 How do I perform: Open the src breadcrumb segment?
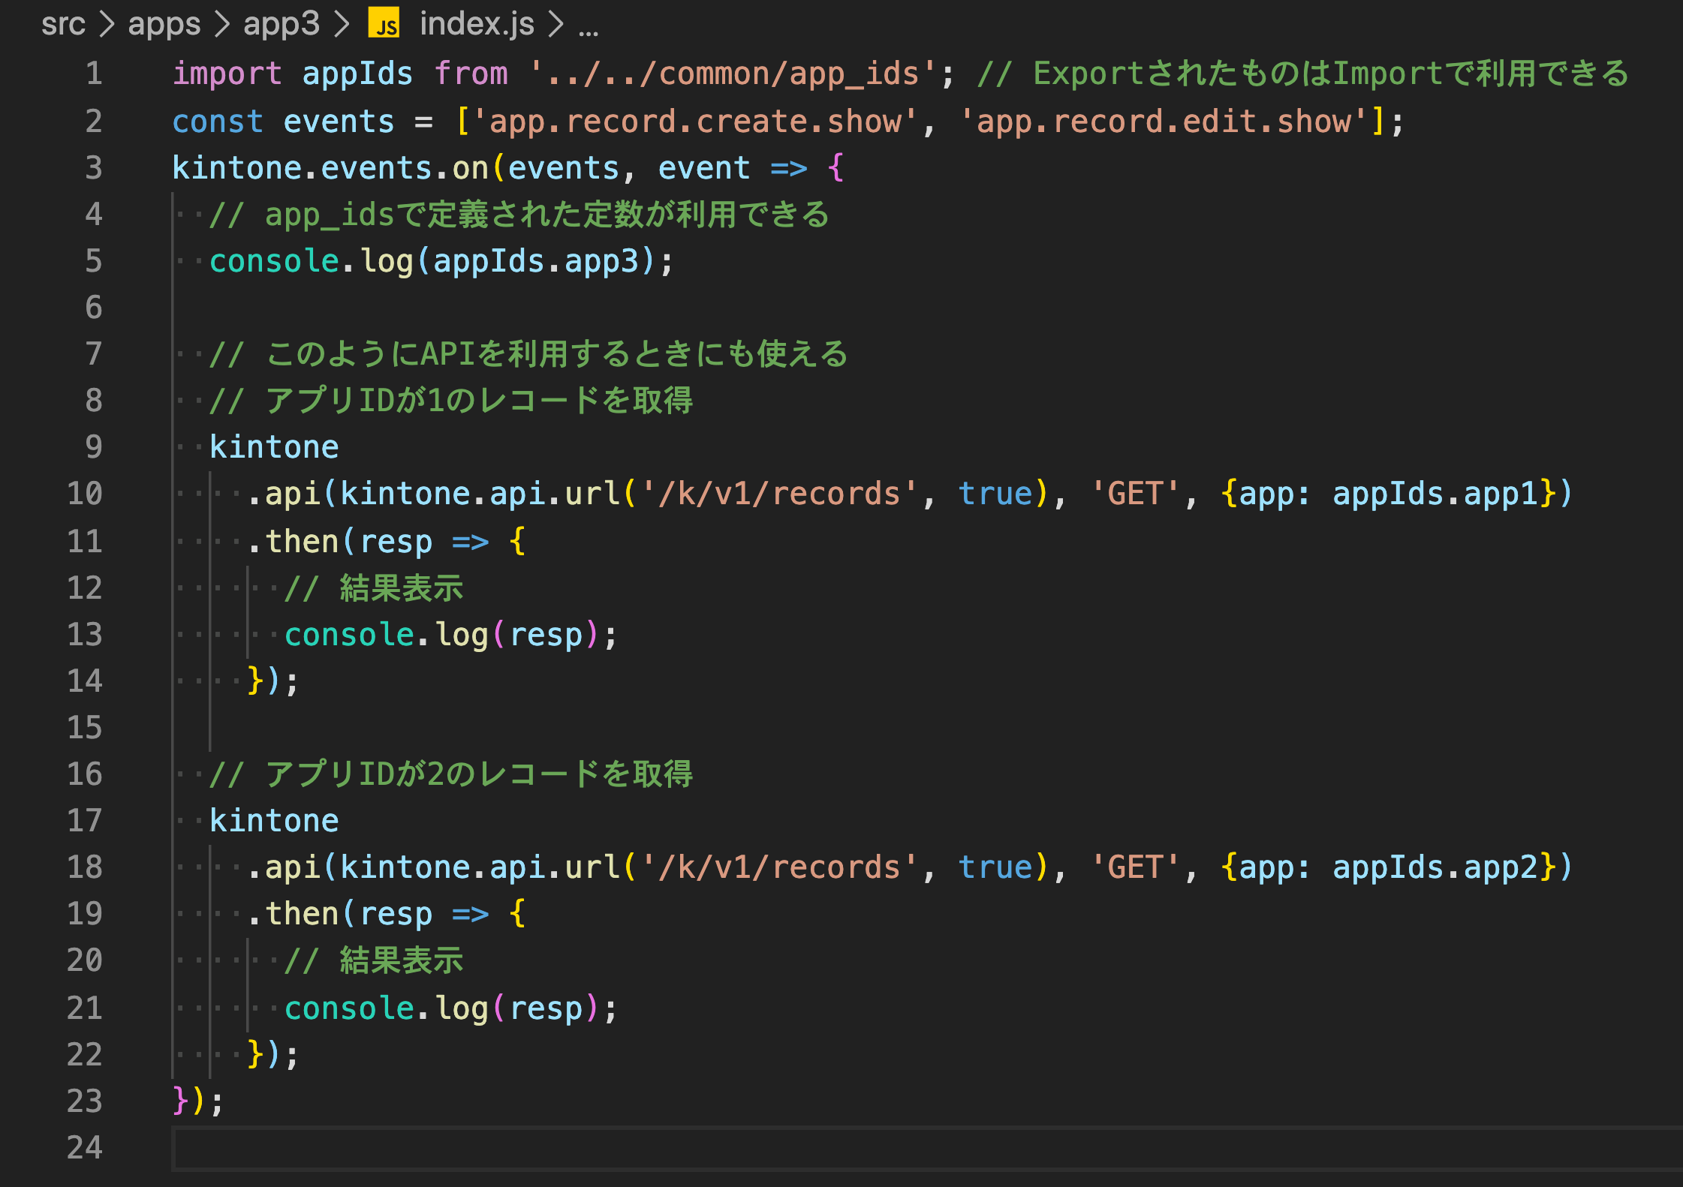(63, 24)
